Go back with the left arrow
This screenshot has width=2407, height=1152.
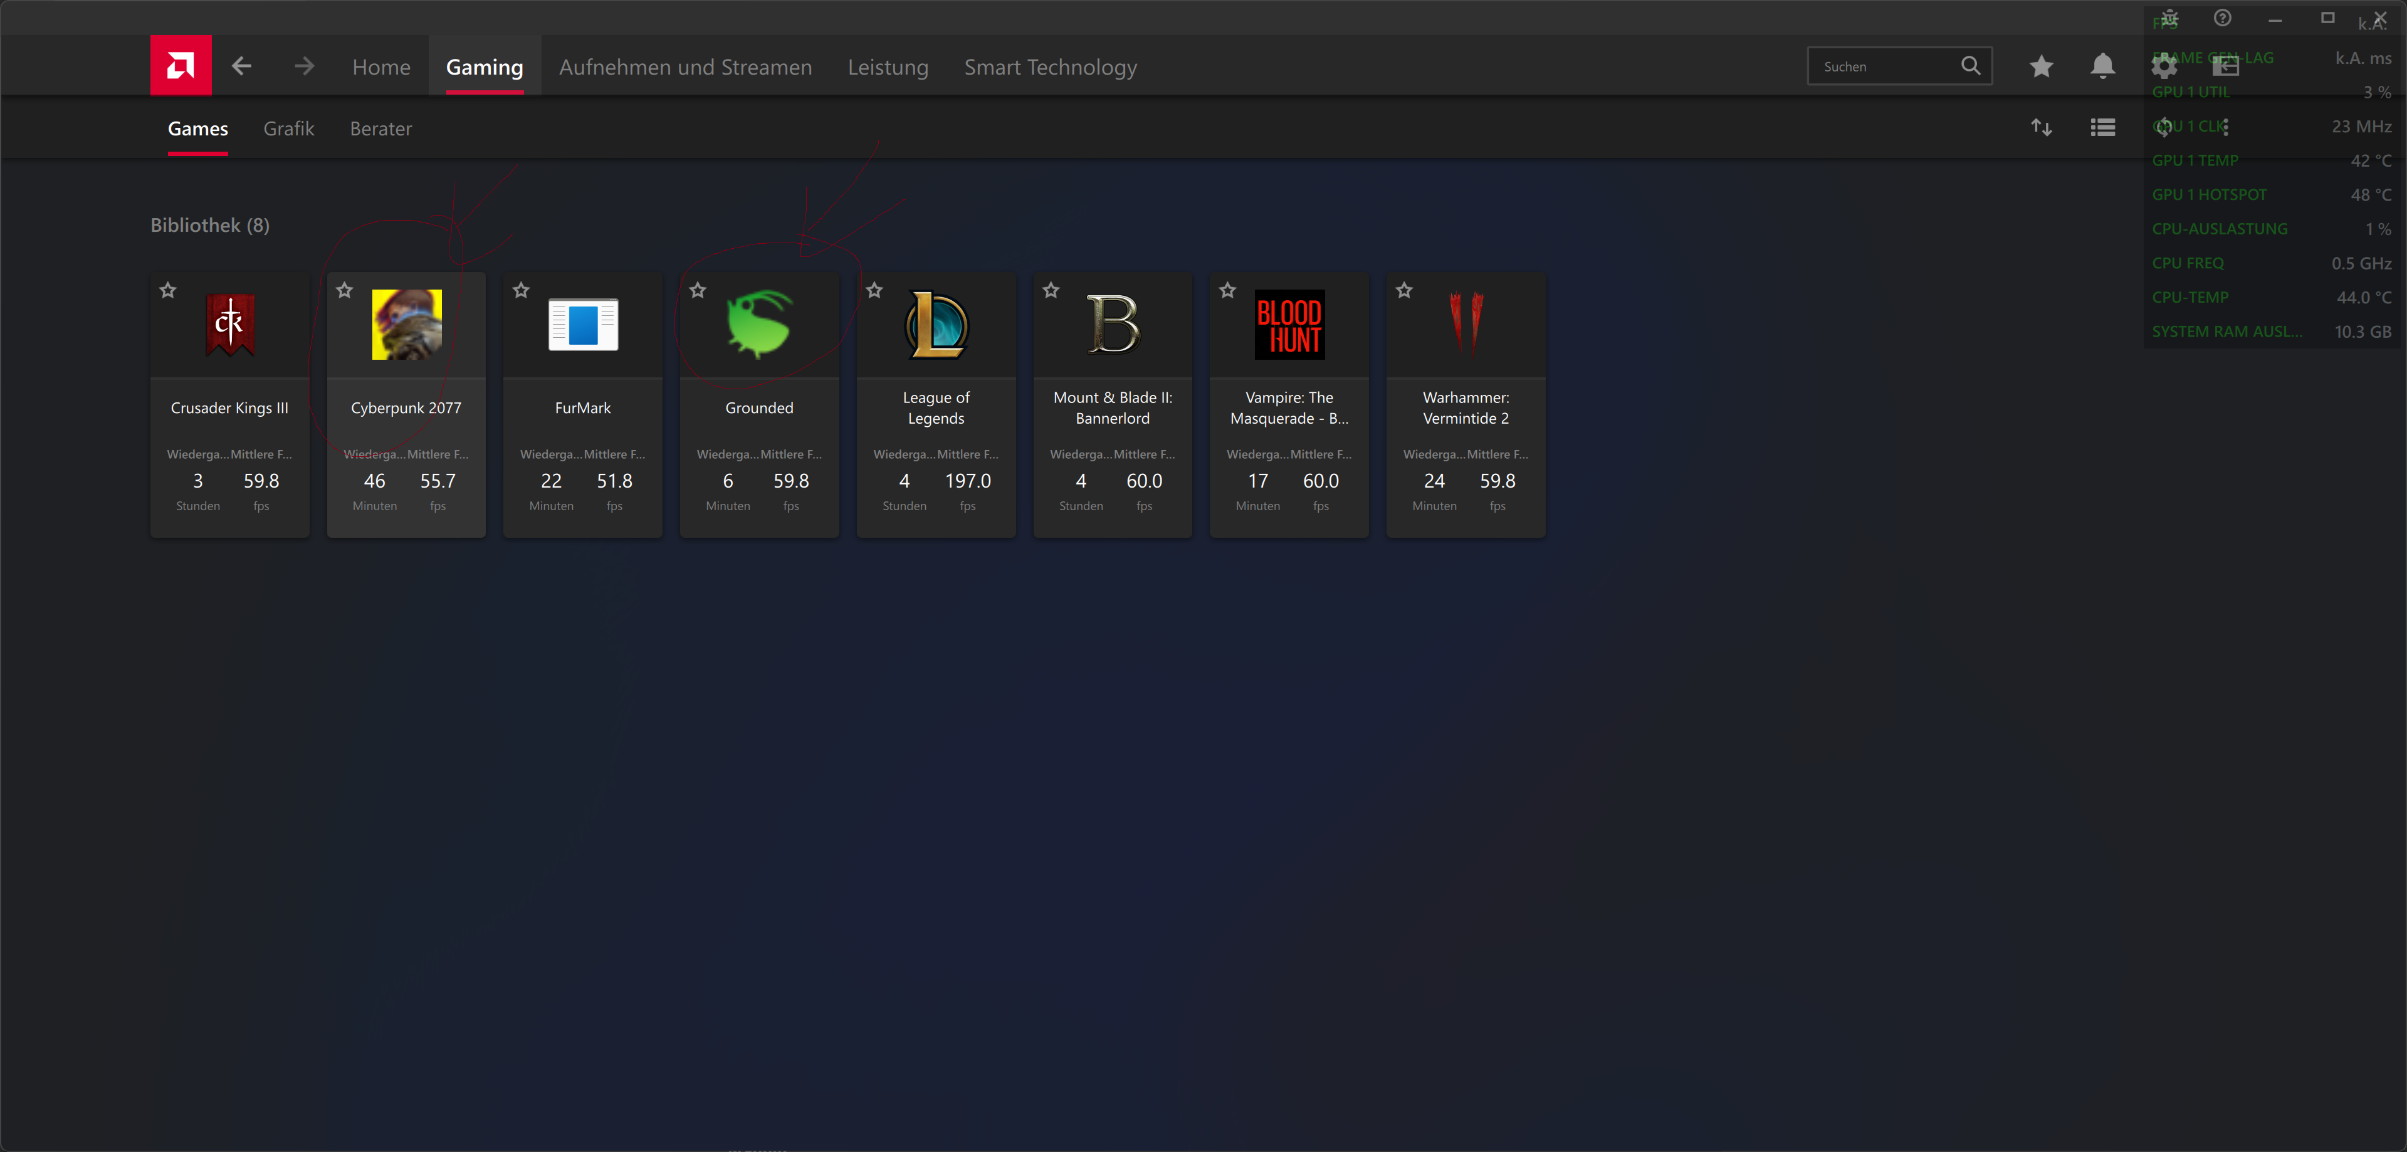[x=242, y=65]
